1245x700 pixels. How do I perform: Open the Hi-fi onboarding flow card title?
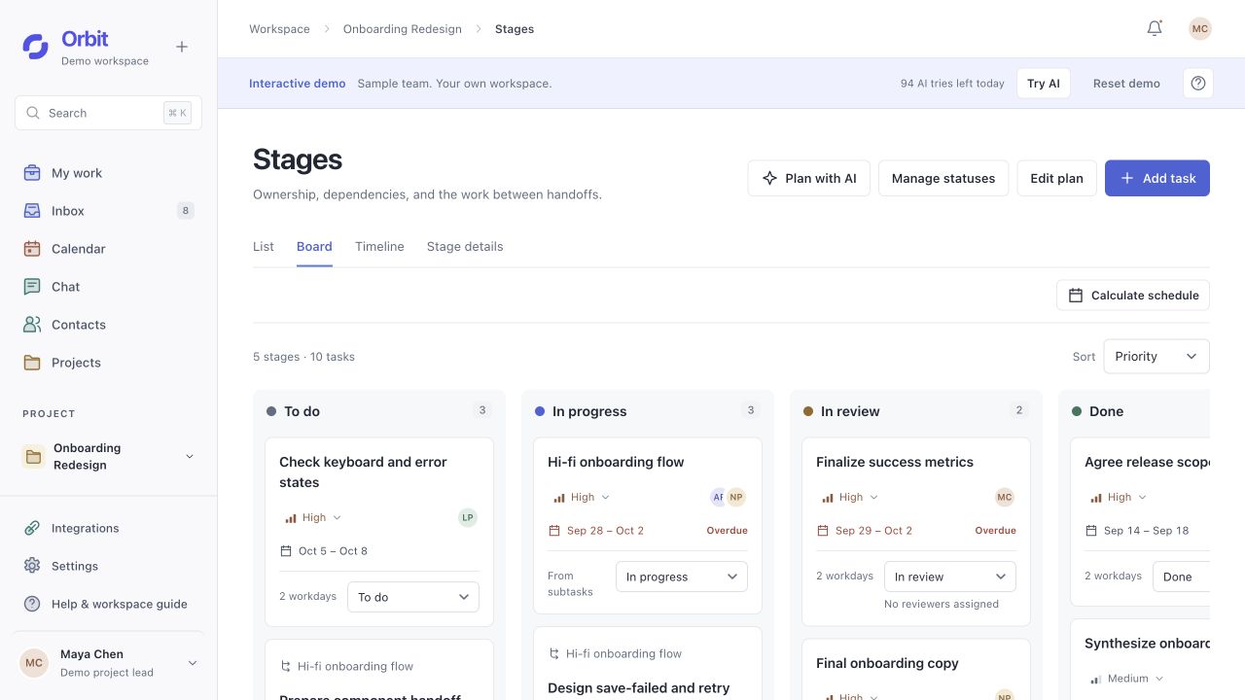click(616, 462)
